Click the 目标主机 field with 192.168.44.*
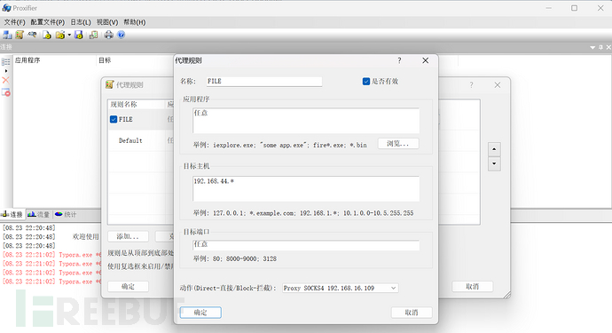Viewport: 612px width, 333px height. point(306,189)
